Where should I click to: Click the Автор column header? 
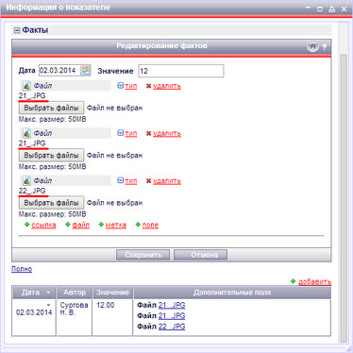[x=75, y=293]
